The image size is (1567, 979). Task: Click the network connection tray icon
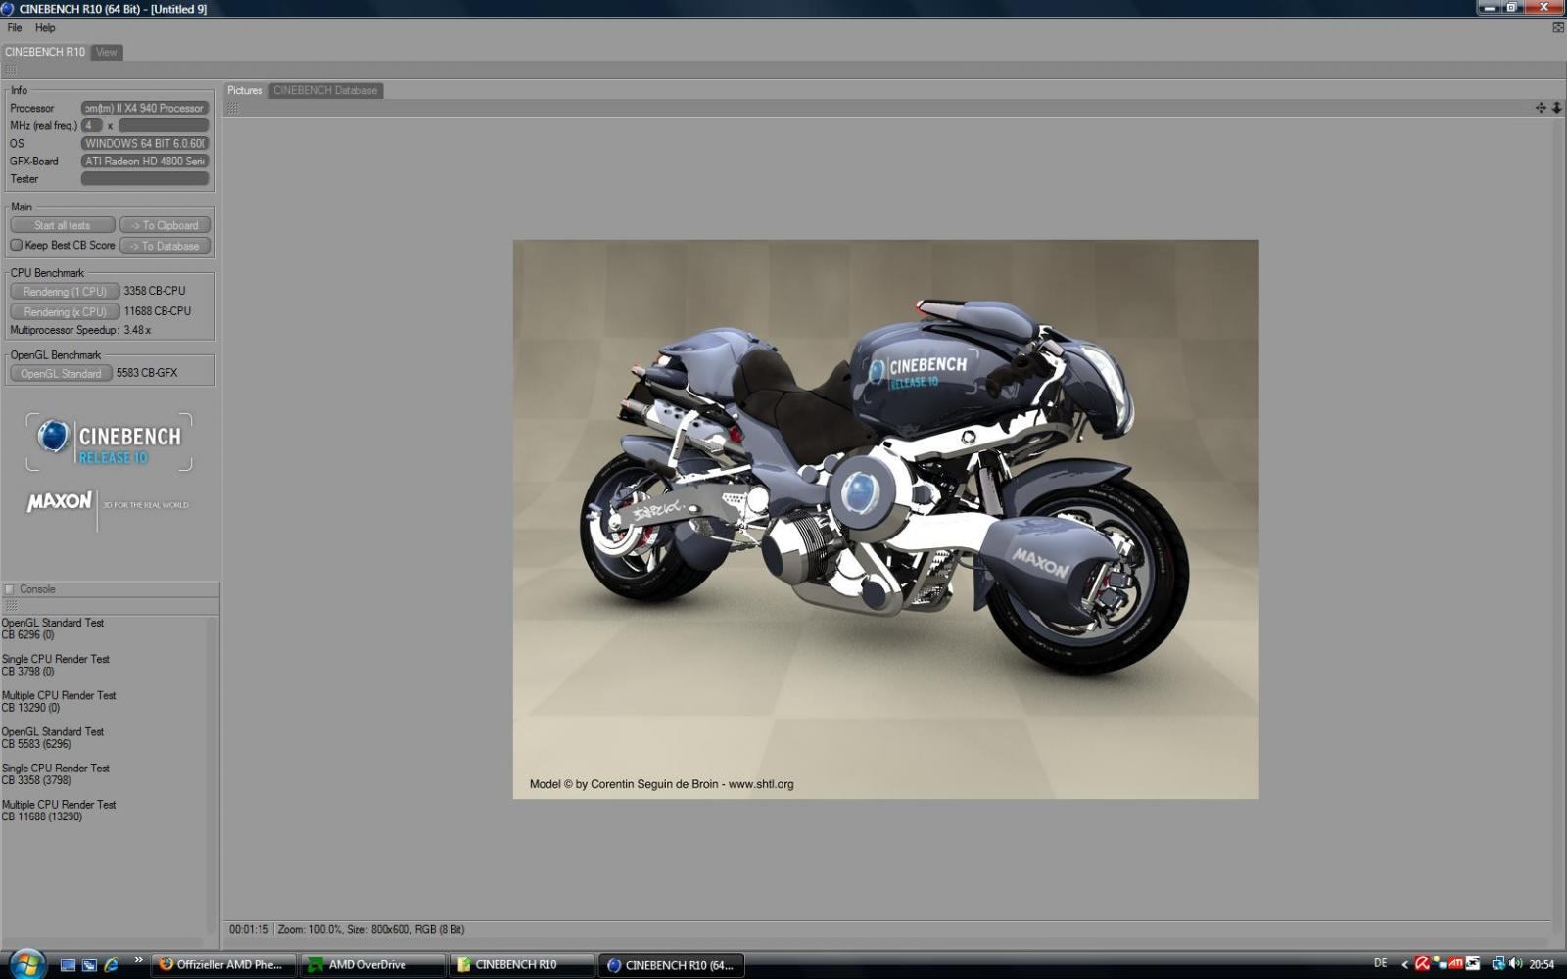point(1497,964)
